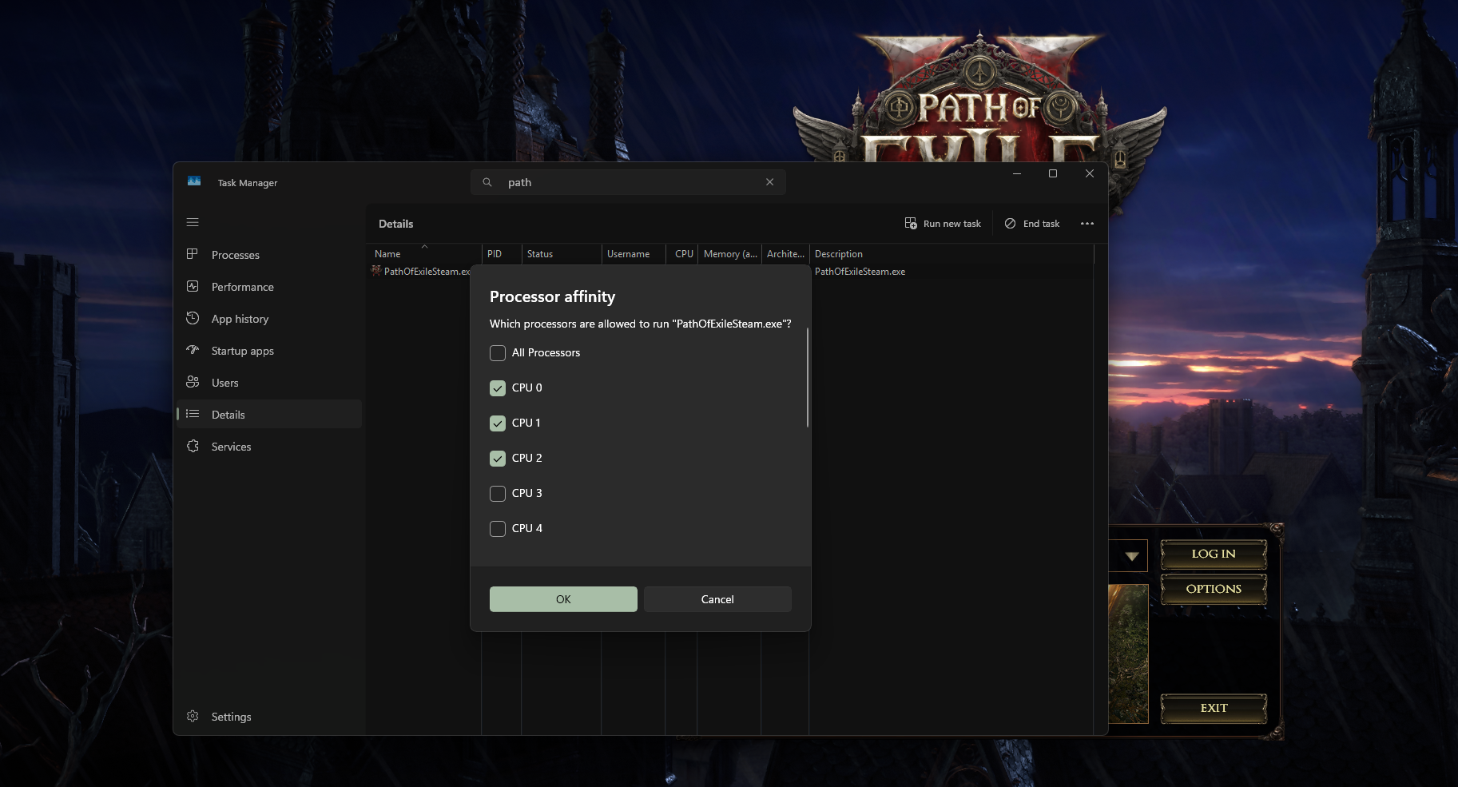Sort by the Name column header
Screen dimensions: 1458x787
[387, 254]
